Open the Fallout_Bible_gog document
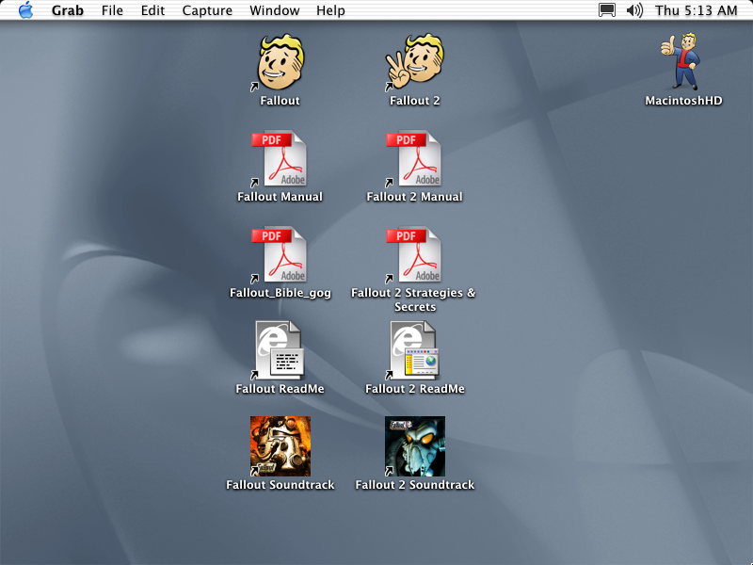This screenshot has height=565, width=753. (280, 254)
